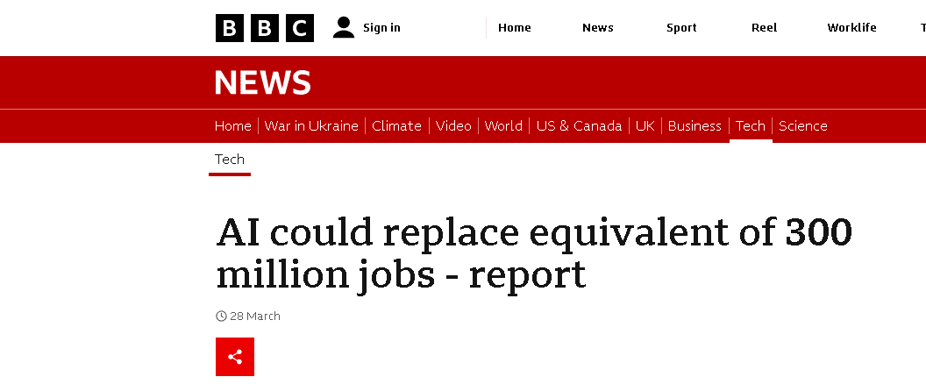Go to Home in top navigation
Viewport: 926px width, 384px height.
[515, 28]
